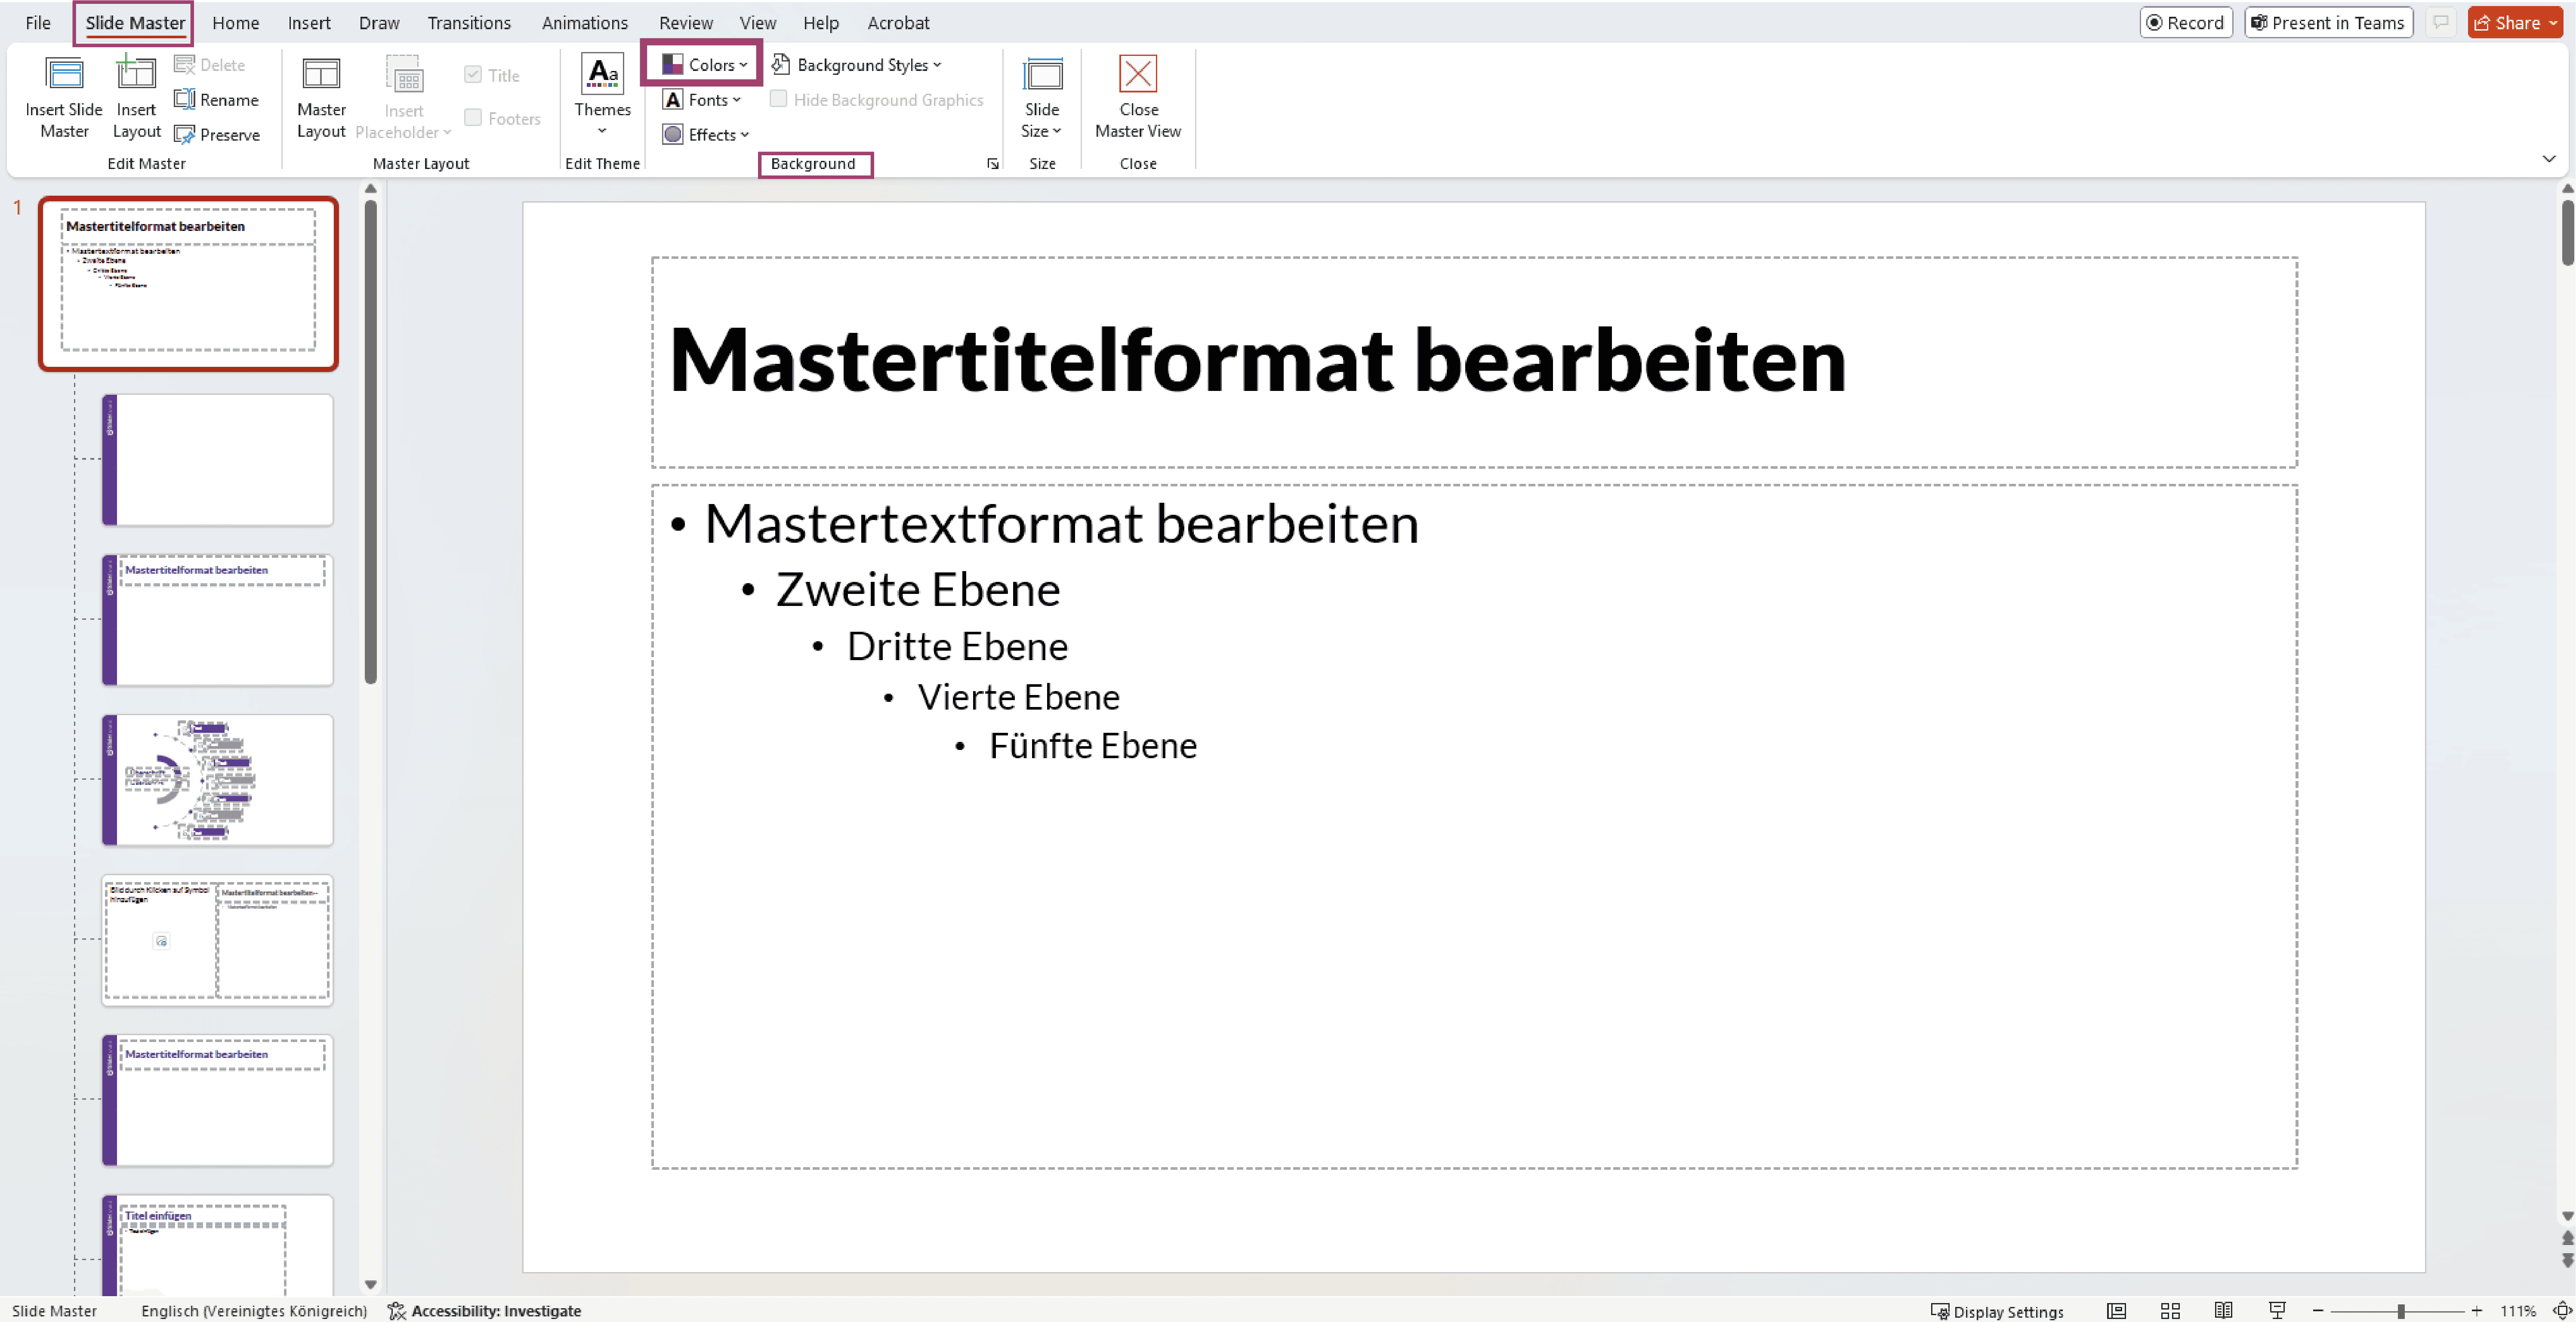Select the slide master thumbnail 1
Viewport: 2576px width, 1322px height.
[x=188, y=284]
